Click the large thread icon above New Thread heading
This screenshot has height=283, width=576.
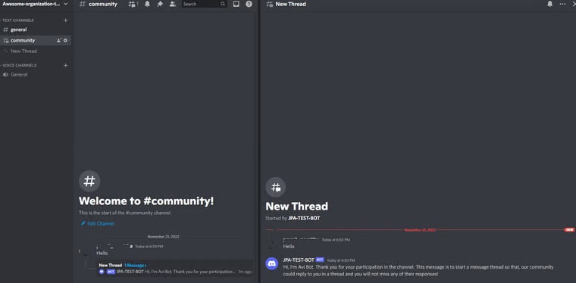pos(276,188)
